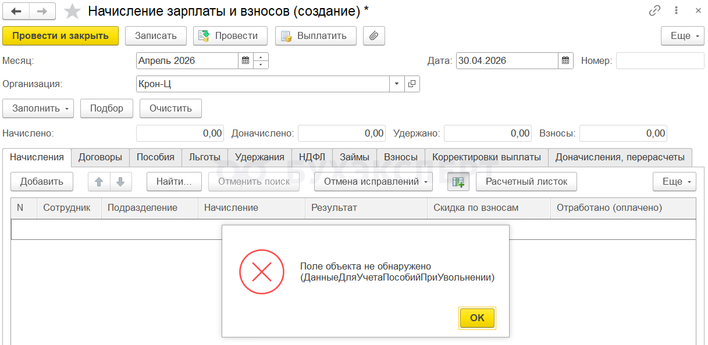The width and height of the screenshot is (708, 345).
Task: Expand the Организация dropdown list
Action: [397, 84]
